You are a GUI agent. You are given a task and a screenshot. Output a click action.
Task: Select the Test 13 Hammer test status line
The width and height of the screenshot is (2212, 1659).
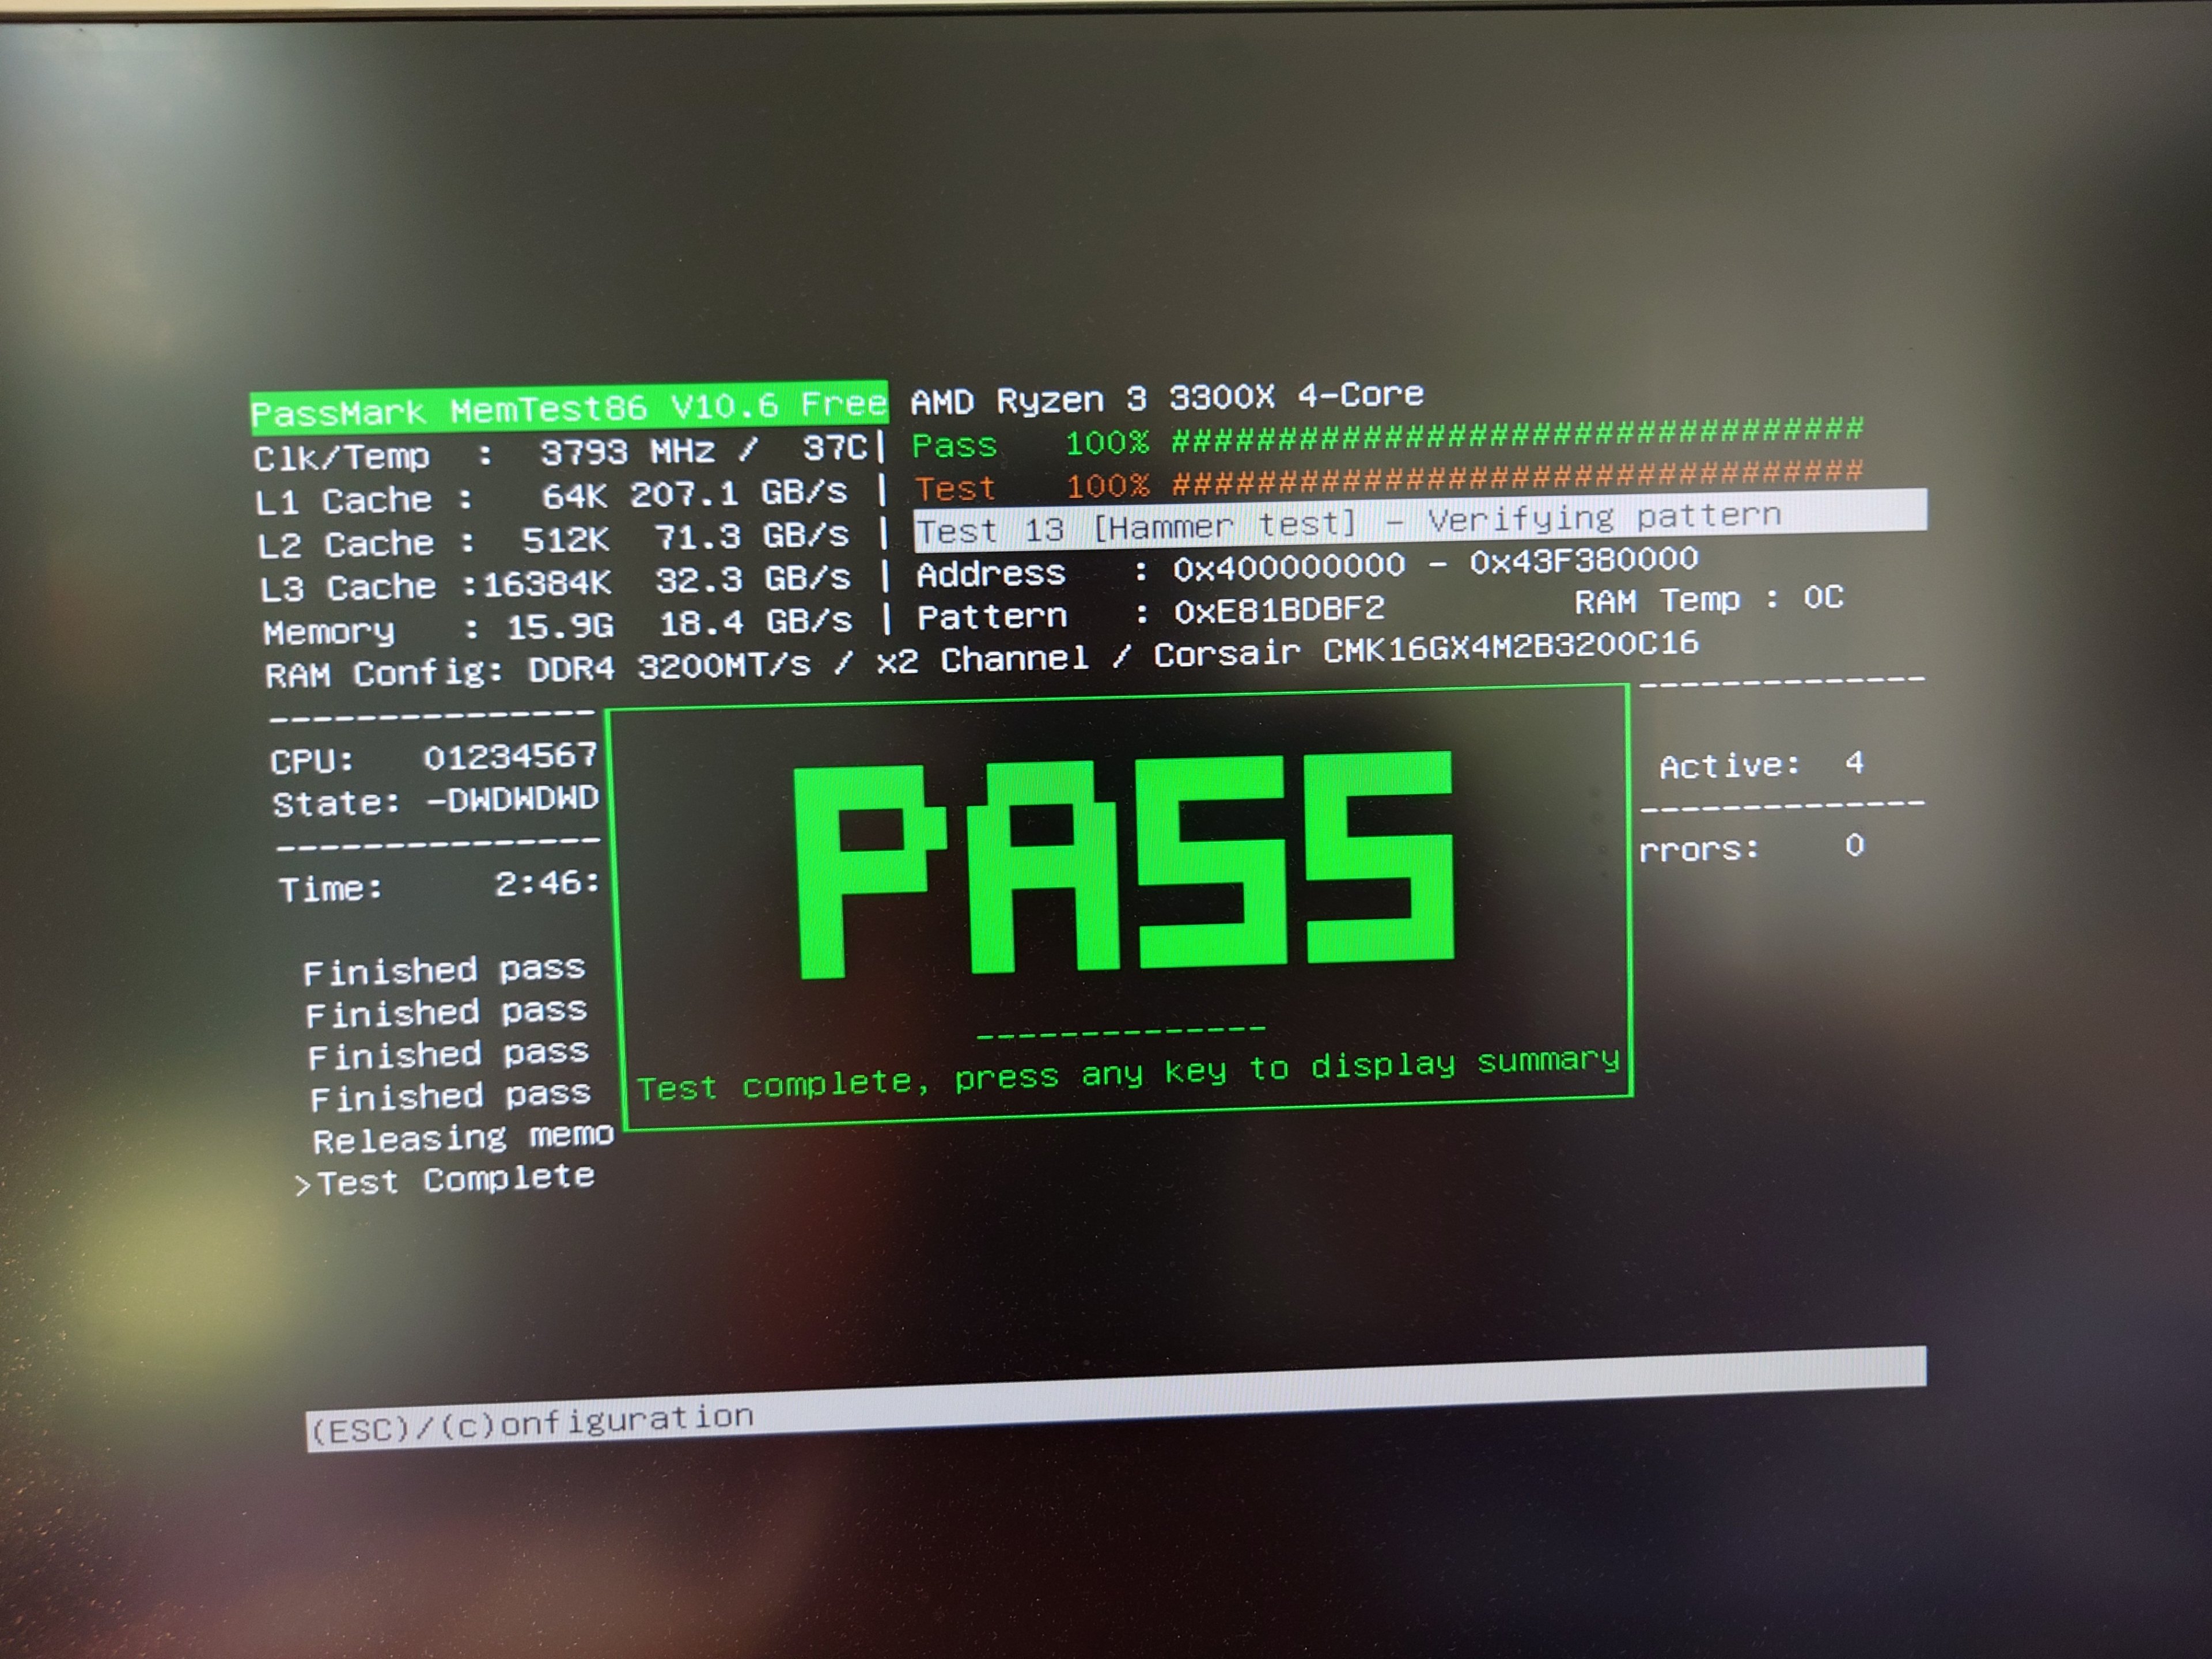coord(1348,522)
